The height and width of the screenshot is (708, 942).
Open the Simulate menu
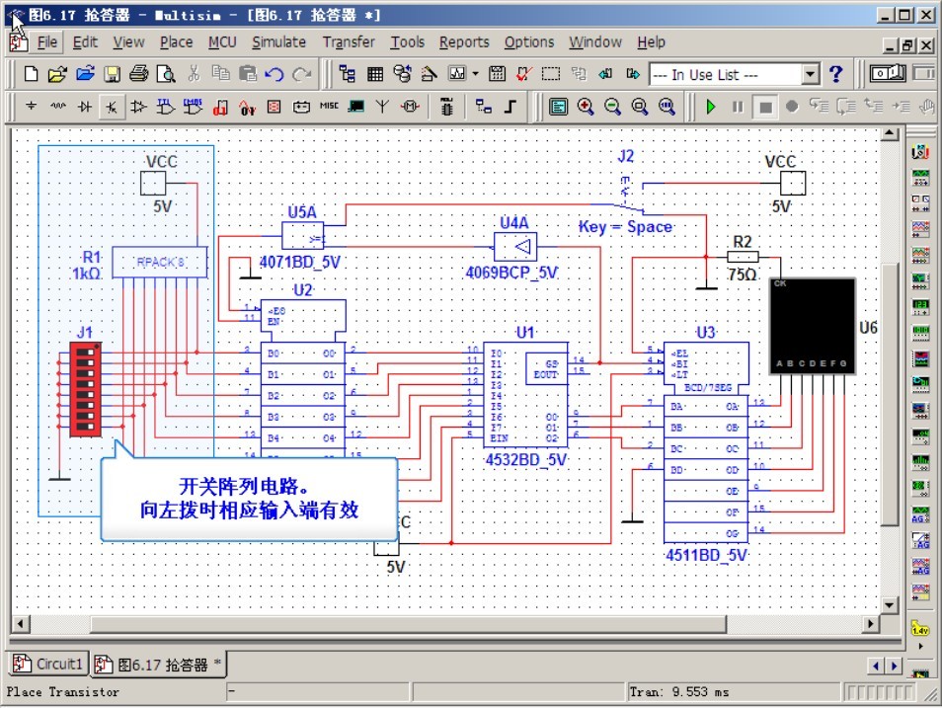click(x=278, y=42)
